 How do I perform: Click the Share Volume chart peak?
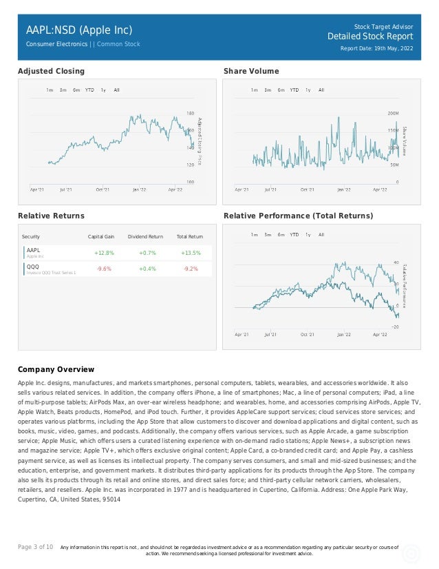(x=339, y=118)
